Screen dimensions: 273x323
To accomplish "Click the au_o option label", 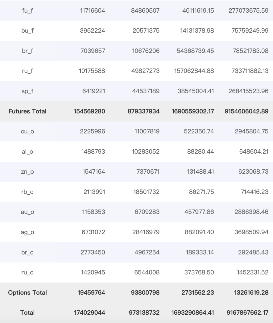I will point(27,212).
